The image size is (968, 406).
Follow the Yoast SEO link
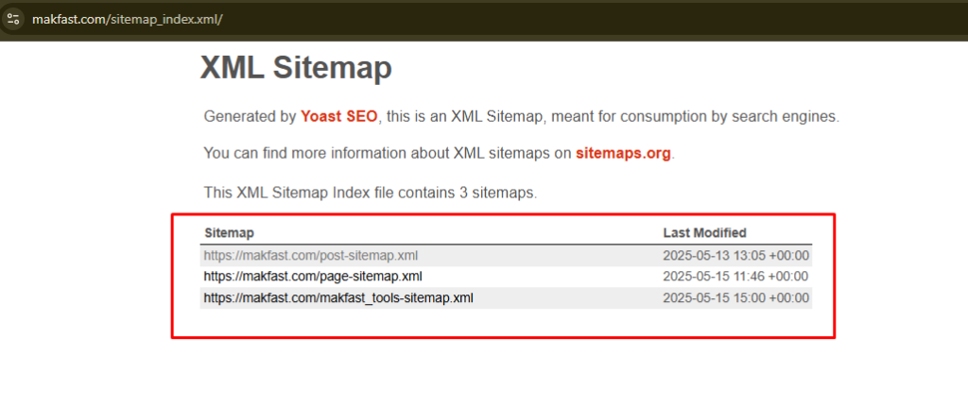[x=339, y=116]
